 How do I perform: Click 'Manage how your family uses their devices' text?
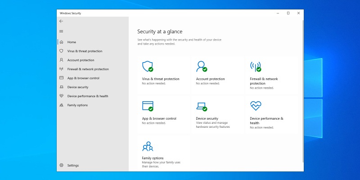tap(161, 164)
